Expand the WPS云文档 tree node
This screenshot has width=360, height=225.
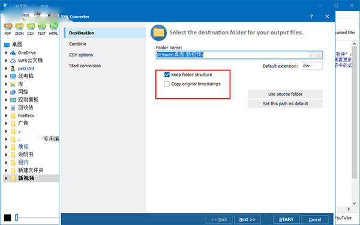6,61
